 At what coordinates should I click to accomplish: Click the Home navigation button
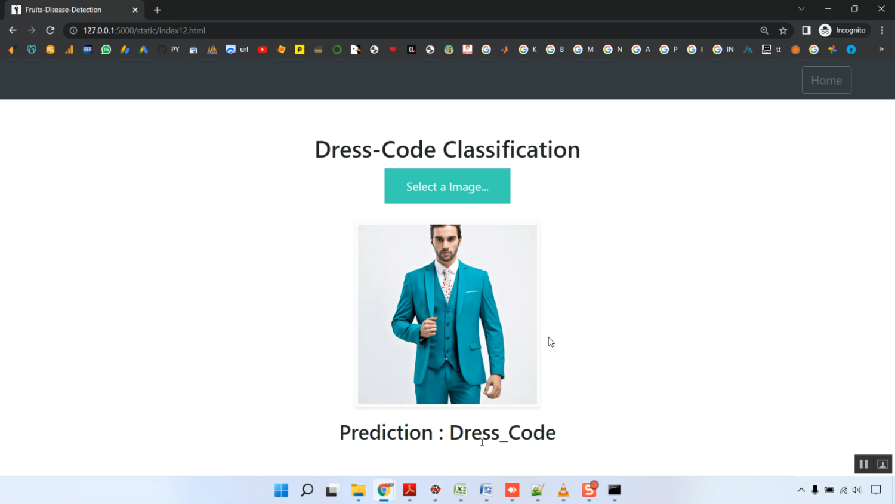[826, 79]
